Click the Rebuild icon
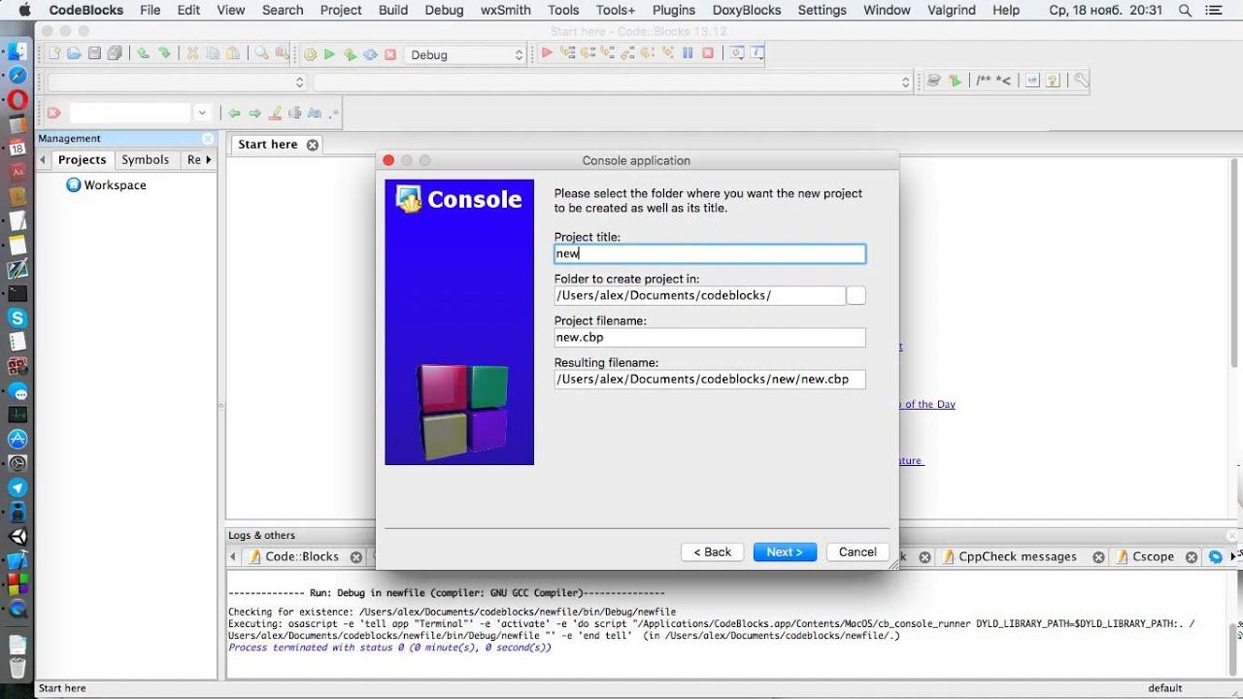The image size is (1243, 699). [x=370, y=55]
